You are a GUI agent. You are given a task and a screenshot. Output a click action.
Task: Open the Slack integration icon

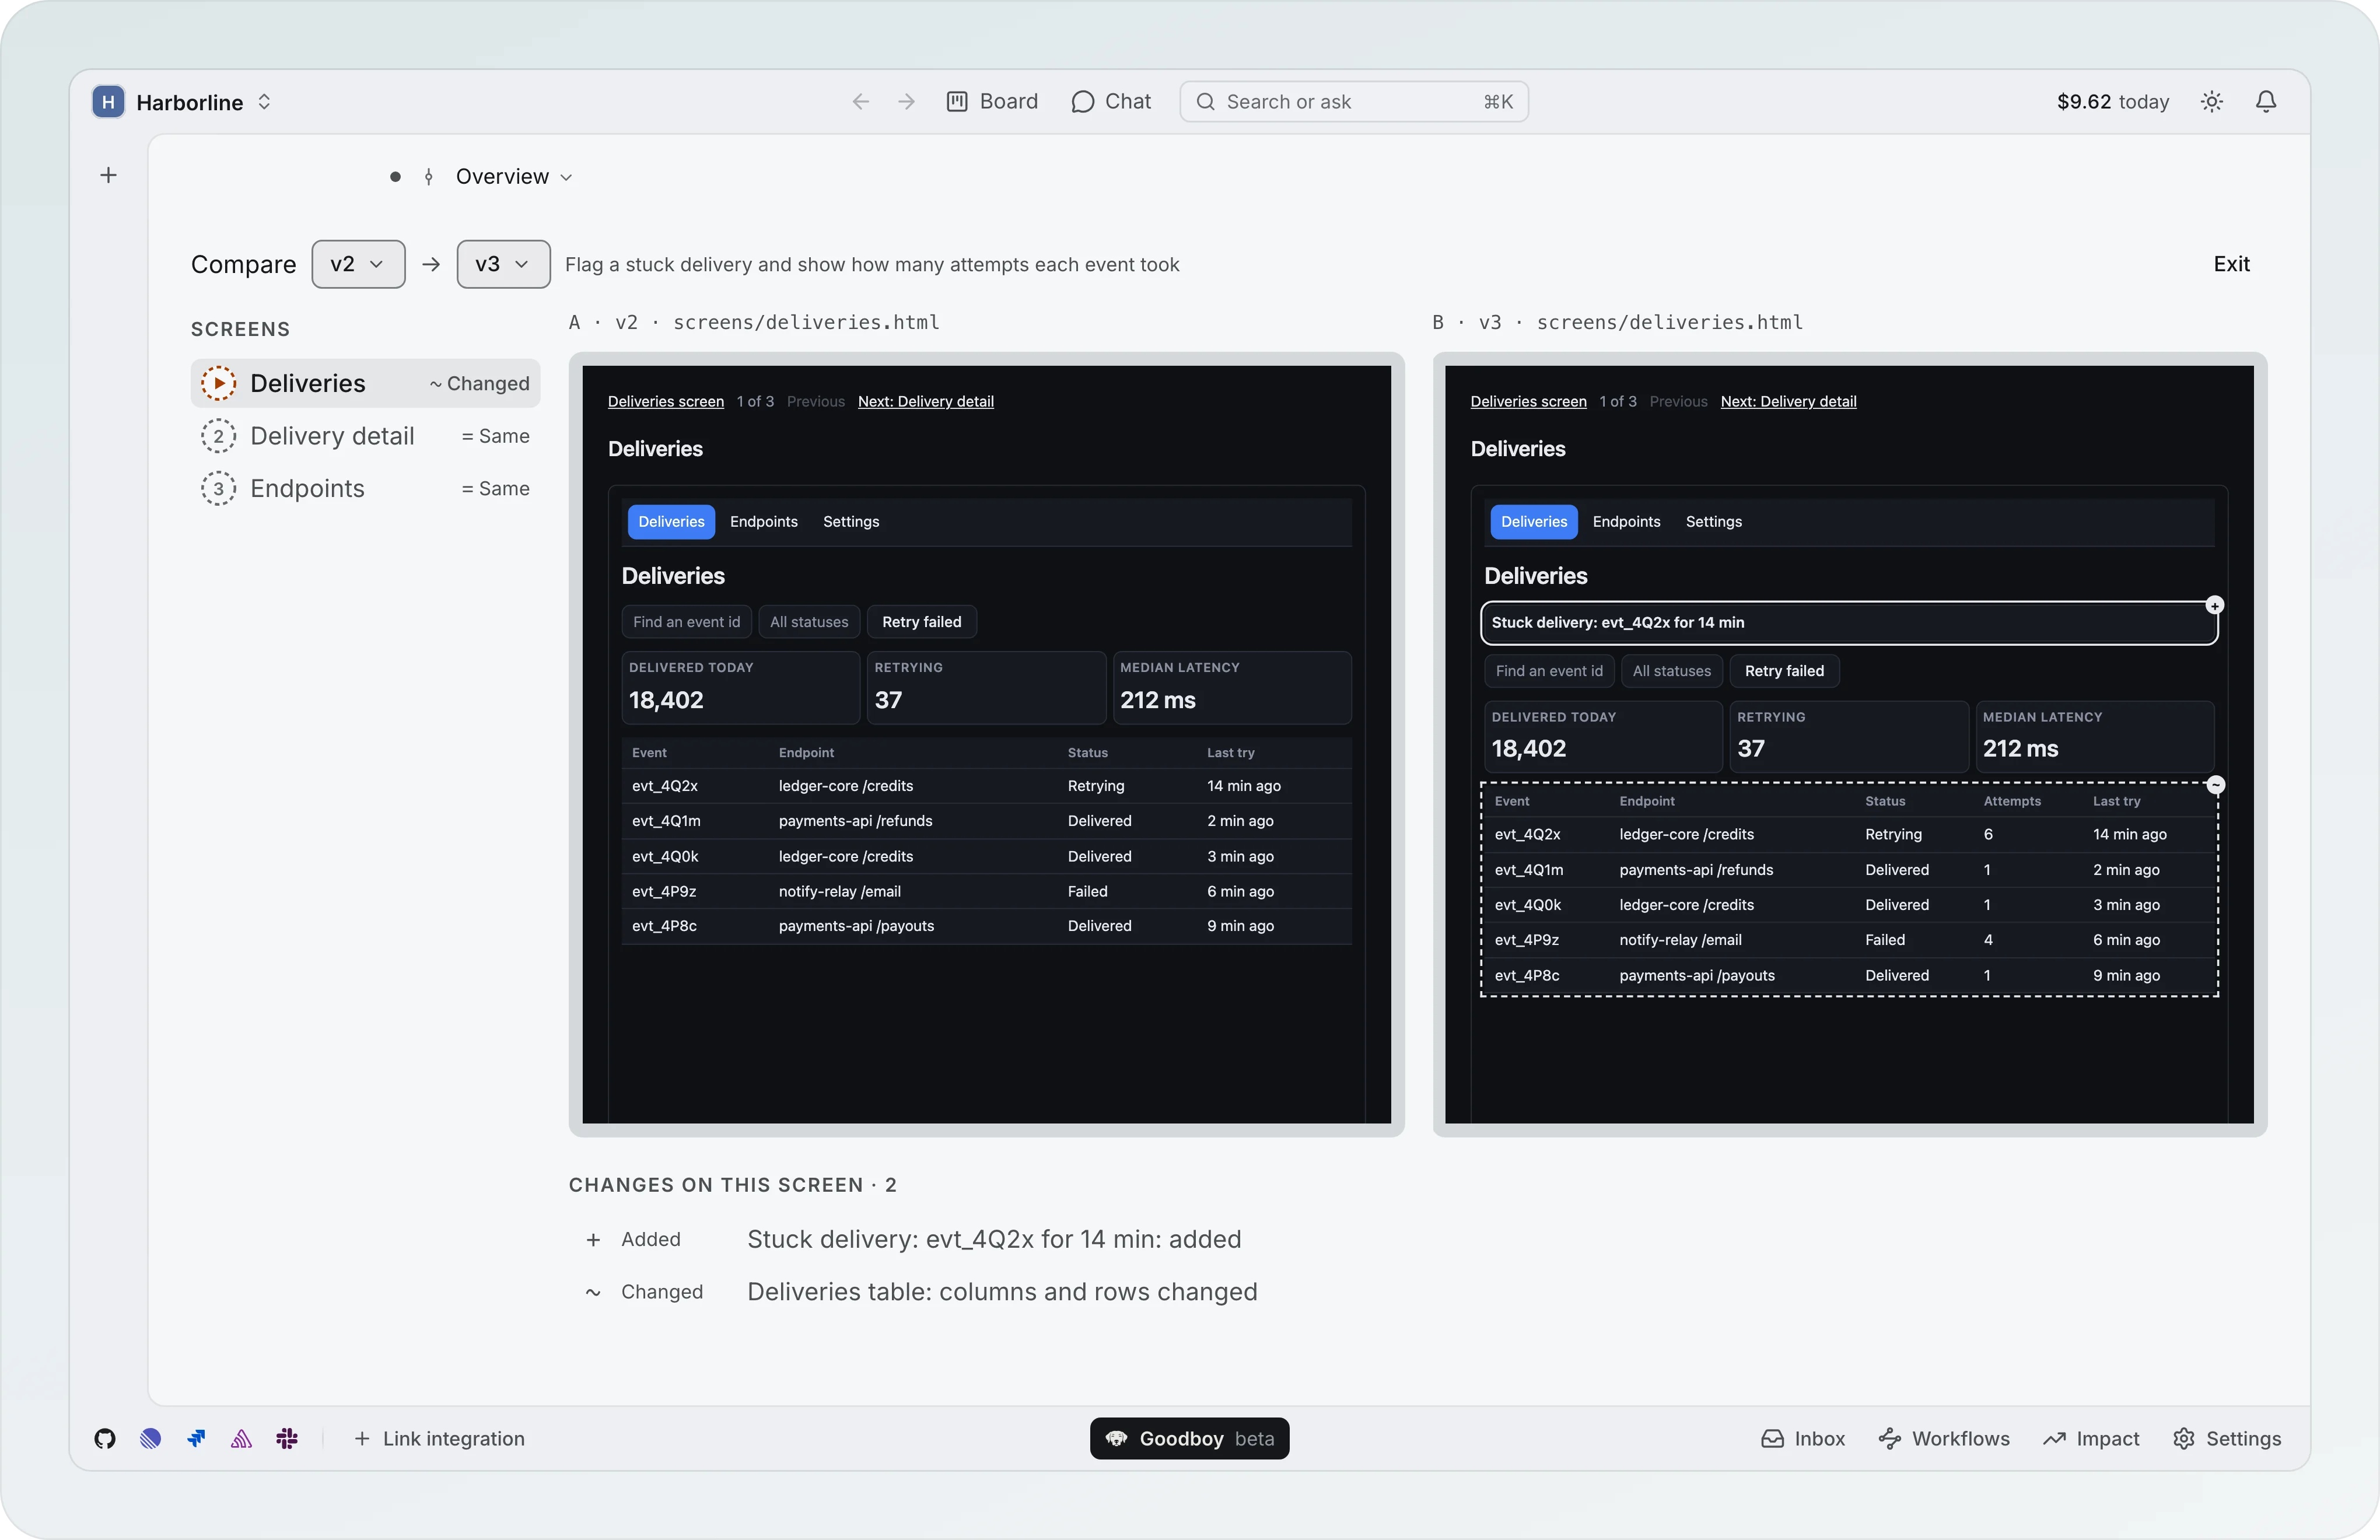[287, 1438]
